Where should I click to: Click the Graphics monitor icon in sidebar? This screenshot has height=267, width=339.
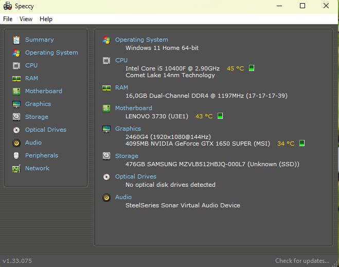click(16, 104)
